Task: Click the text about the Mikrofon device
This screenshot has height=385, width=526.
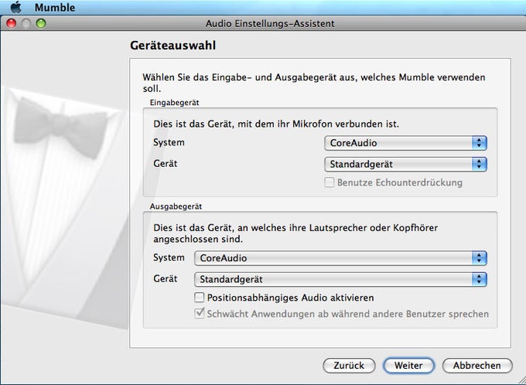Action: pyautogui.click(x=276, y=124)
